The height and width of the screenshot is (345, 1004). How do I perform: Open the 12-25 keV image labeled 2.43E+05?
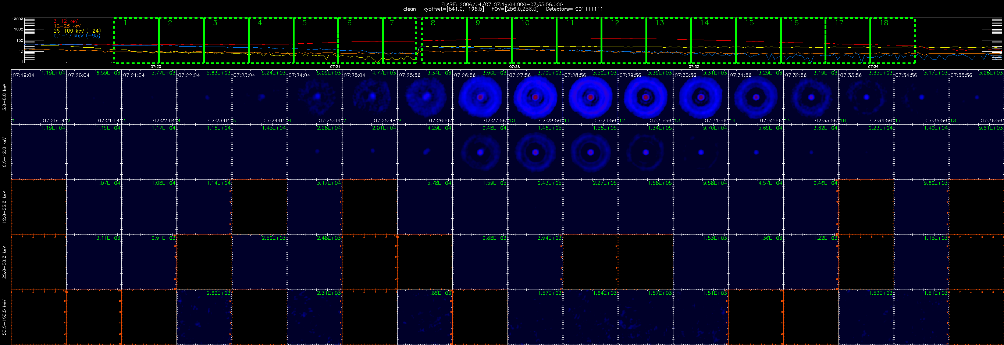click(x=535, y=207)
